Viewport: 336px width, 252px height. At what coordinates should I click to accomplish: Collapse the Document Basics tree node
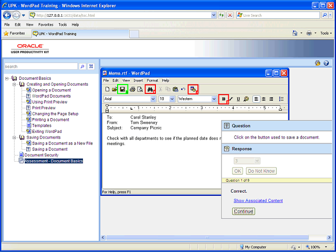point(7,78)
